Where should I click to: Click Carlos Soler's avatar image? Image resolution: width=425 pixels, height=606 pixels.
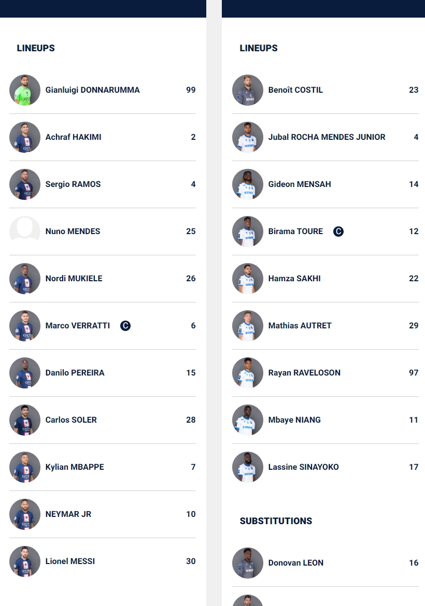click(x=25, y=420)
